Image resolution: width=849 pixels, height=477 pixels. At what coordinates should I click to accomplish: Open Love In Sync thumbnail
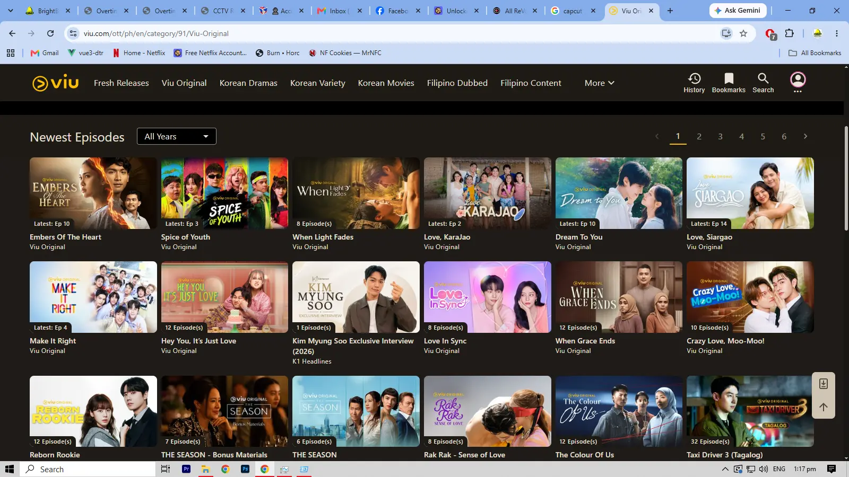coord(488,297)
